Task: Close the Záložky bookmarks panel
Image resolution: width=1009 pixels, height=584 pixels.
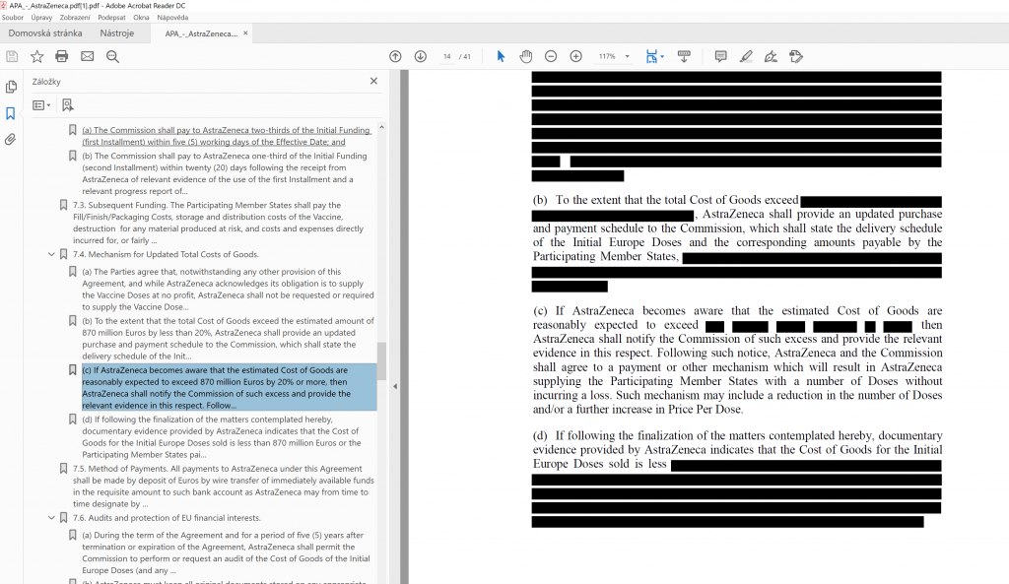Action: [x=373, y=81]
